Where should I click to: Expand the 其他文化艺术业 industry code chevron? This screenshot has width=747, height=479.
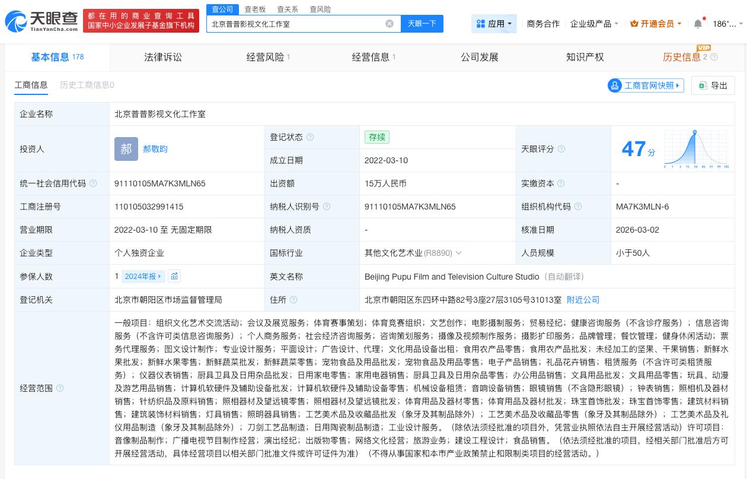point(459,253)
